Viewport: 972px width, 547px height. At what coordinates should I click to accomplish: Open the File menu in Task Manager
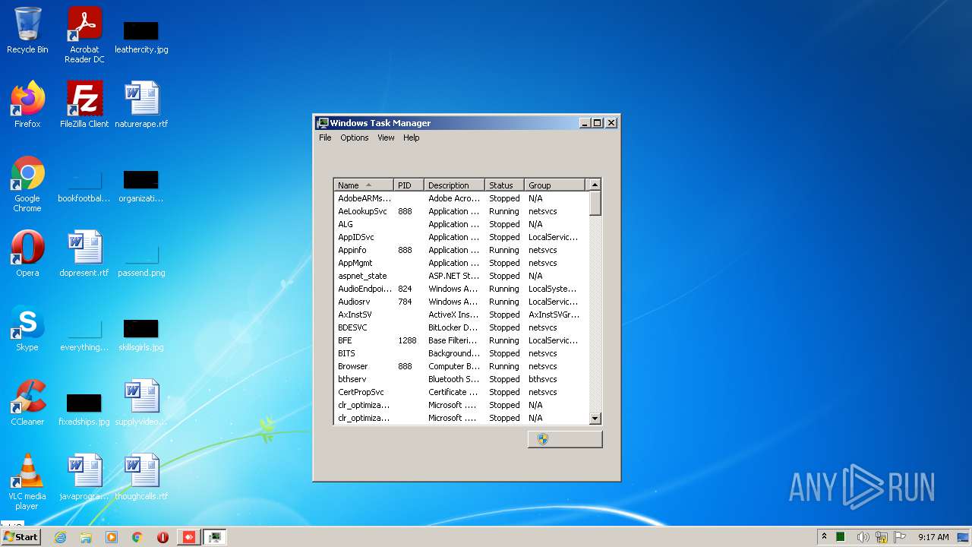click(325, 138)
